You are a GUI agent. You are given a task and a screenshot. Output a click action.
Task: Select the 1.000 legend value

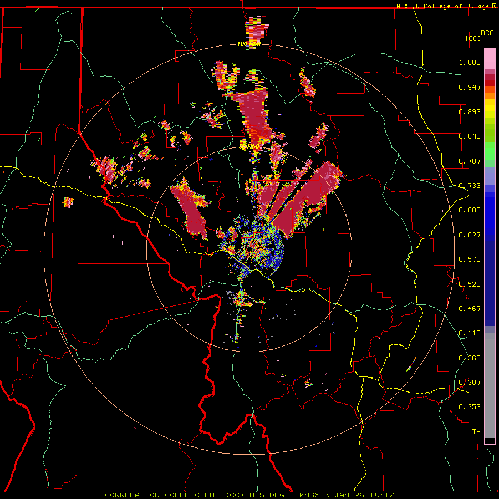[470, 62]
